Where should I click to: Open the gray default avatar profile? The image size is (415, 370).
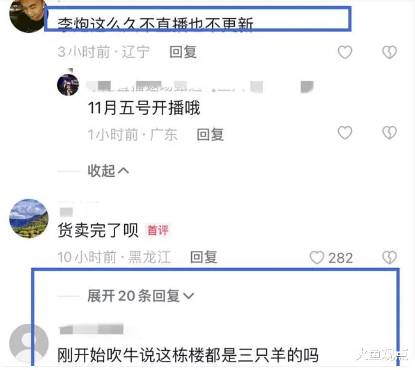[x=29, y=343]
